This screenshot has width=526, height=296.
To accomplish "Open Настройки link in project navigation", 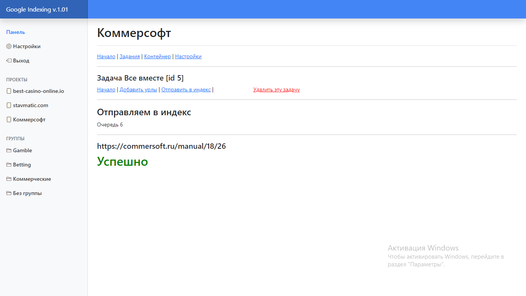I will click(x=188, y=56).
